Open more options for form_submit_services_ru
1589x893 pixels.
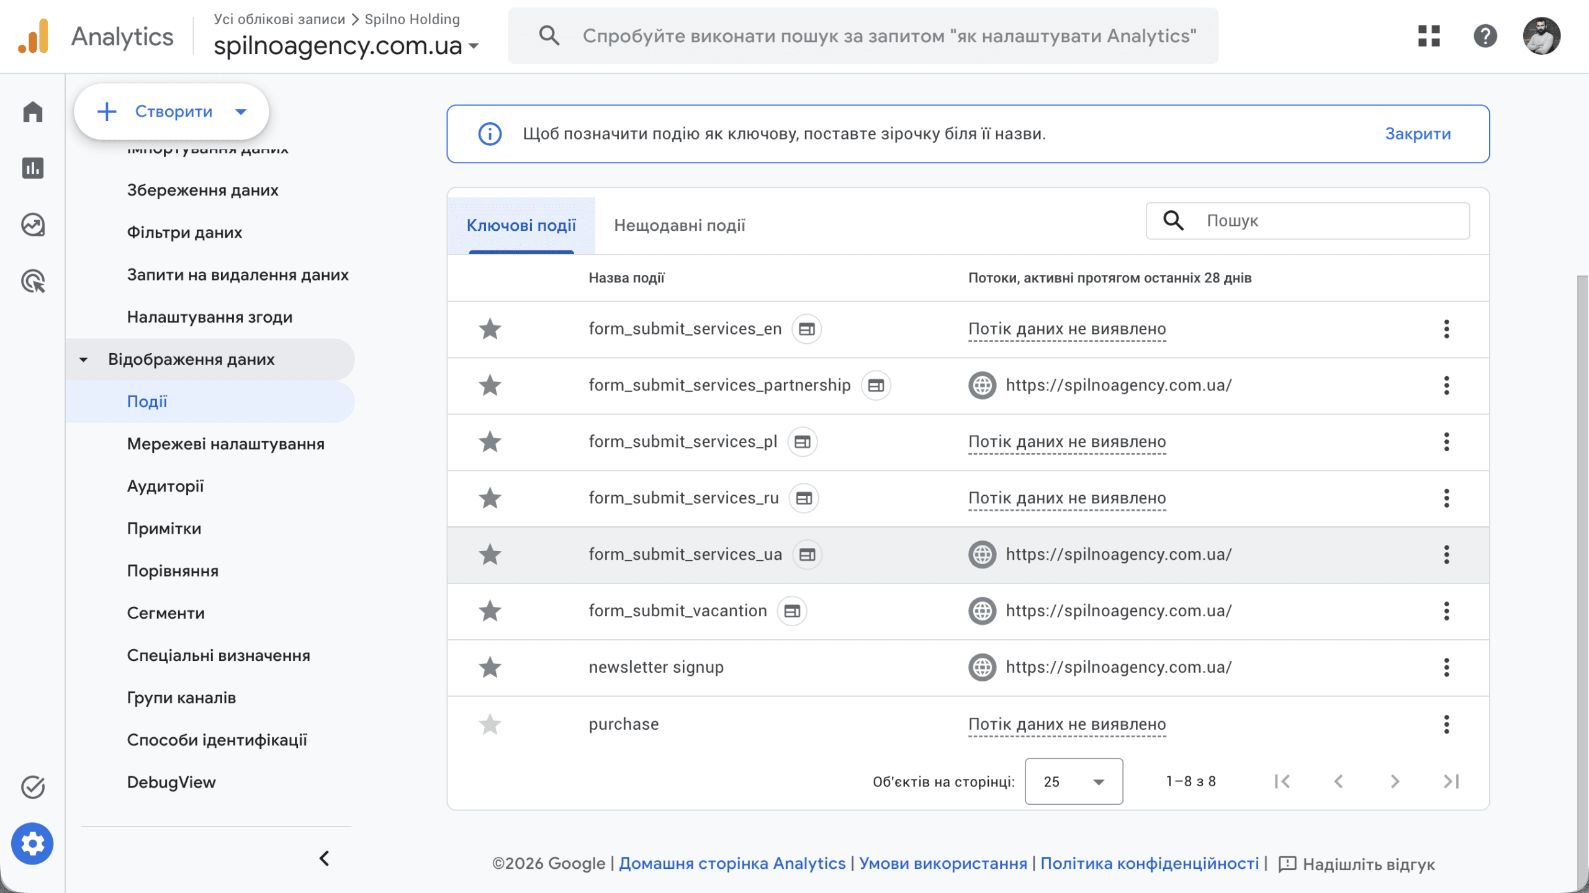[1447, 498]
